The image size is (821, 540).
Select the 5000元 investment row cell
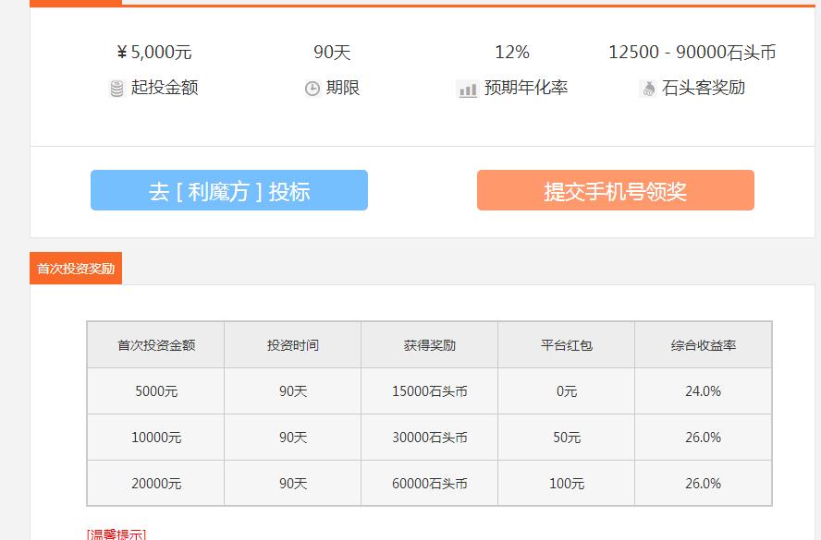tap(156, 391)
